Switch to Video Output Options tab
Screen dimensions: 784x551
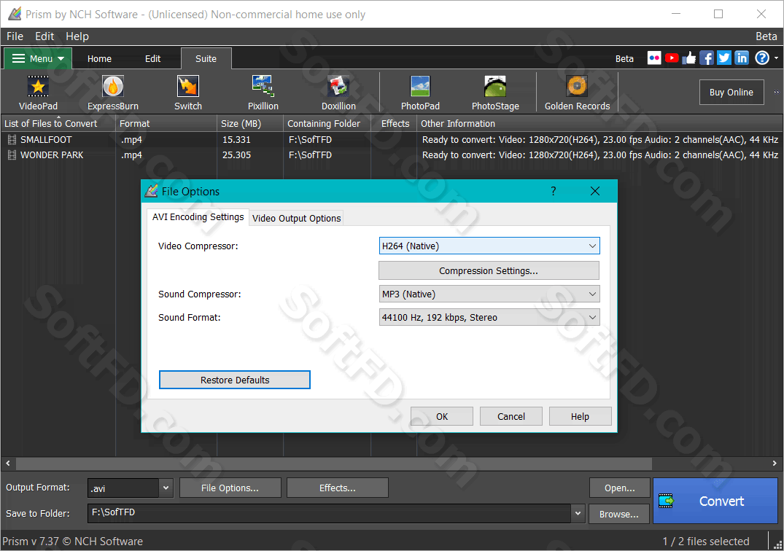tap(297, 218)
